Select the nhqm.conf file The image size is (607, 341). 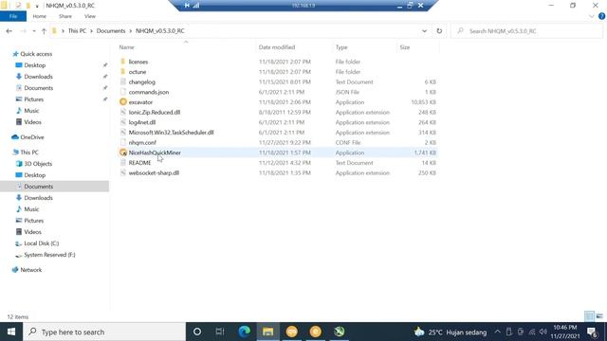[x=142, y=142]
